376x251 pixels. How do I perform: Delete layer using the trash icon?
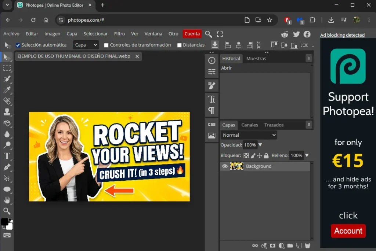[308, 246]
